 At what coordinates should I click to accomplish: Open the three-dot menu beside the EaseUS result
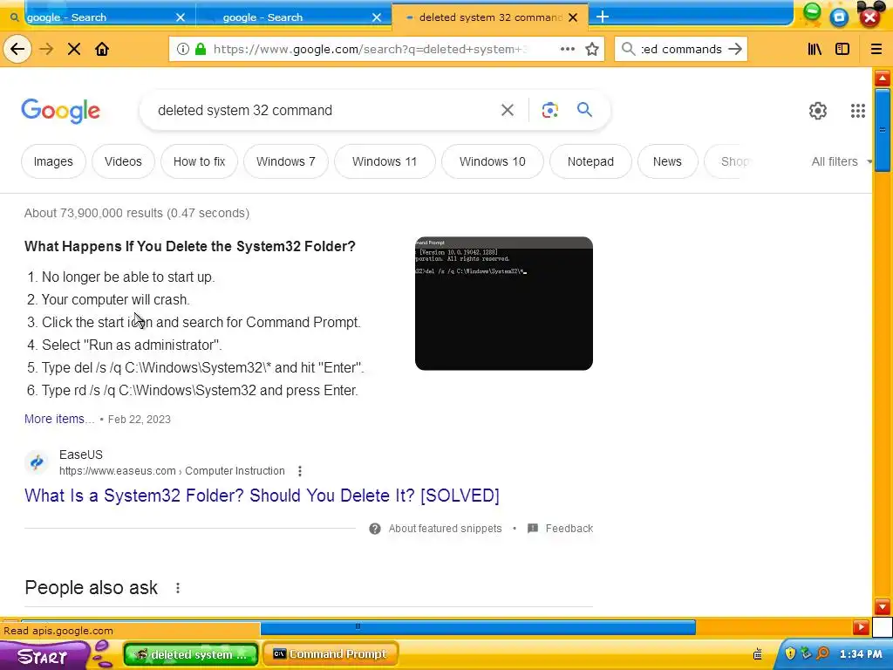[300, 471]
